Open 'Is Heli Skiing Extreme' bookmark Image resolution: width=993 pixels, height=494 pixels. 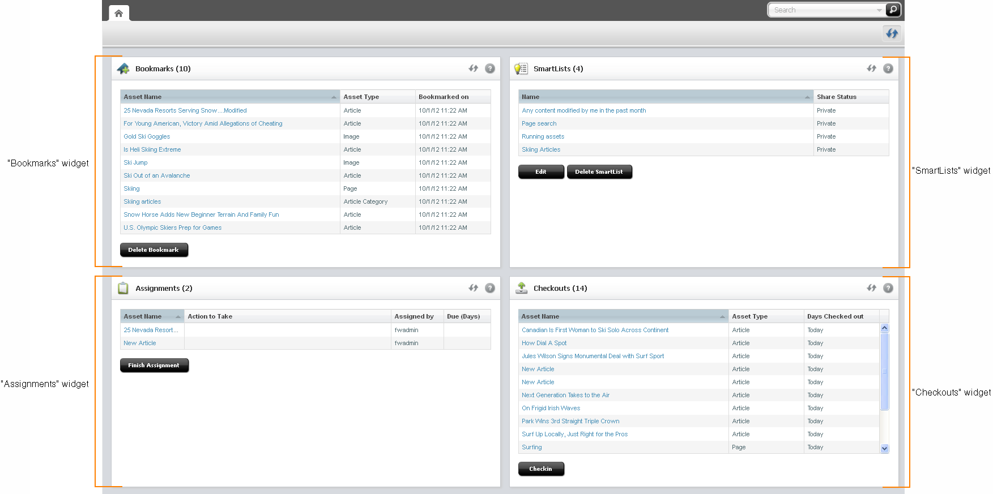tap(152, 149)
